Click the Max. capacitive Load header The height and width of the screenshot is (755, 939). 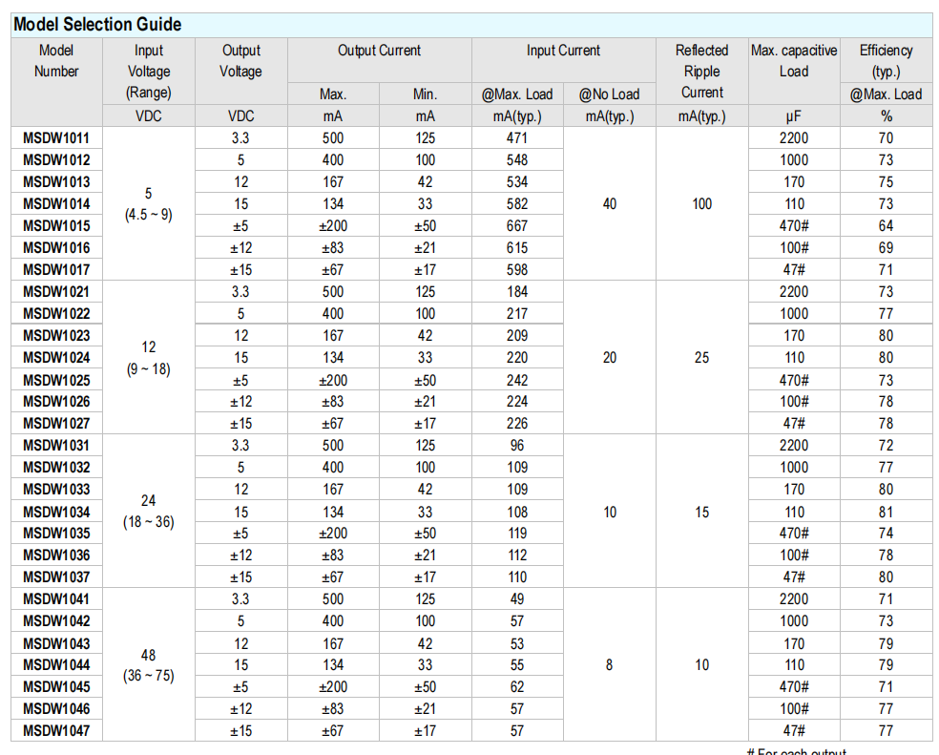(794, 61)
